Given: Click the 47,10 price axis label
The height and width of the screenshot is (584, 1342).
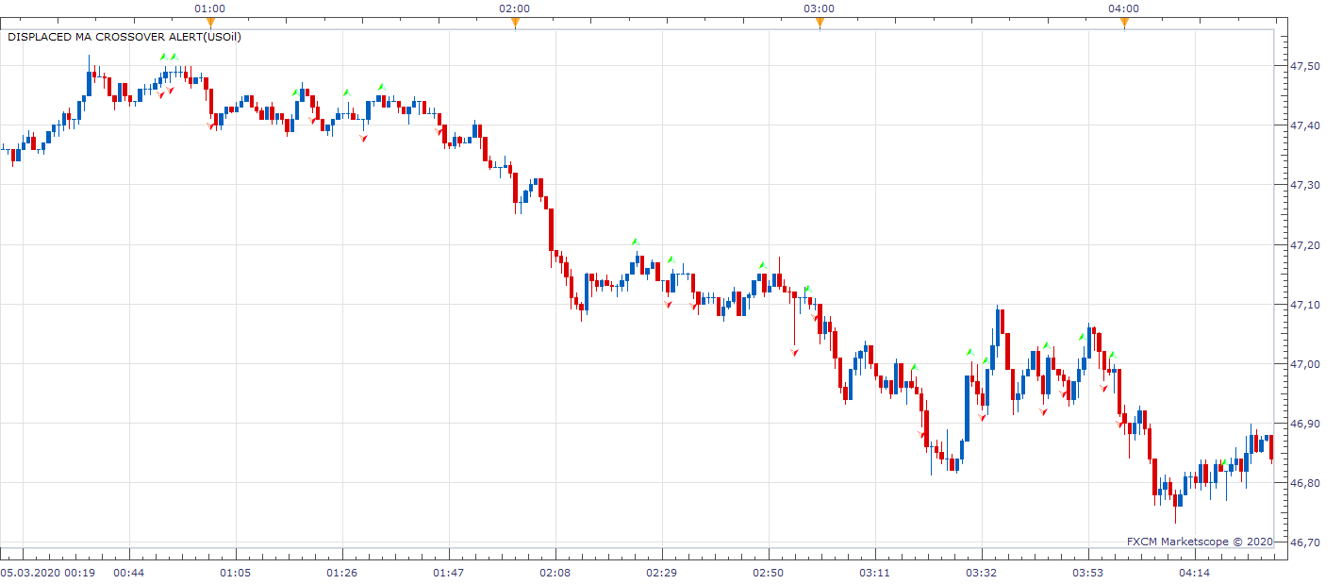Looking at the screenshot, I should [1306, 305].
